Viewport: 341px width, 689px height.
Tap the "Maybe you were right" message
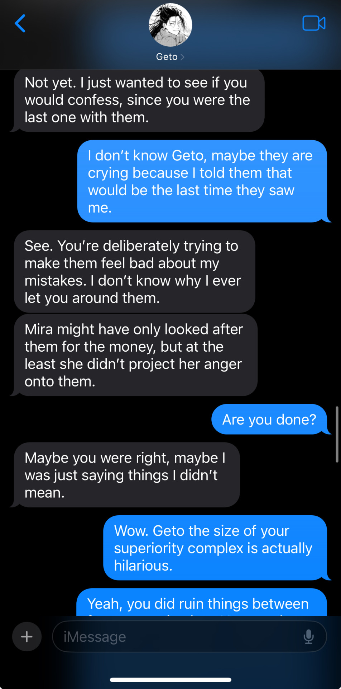click(x=127, y=475)
